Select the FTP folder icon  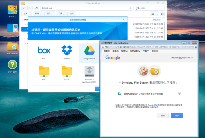[44, 71]
